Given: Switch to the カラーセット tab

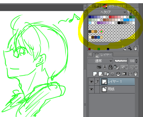Looking at the screenshot, I should coord(114,6).
